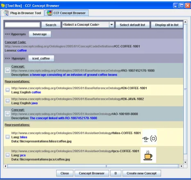Viewport: 191px width, 180px height.
Task: Select the CCF Concept Browser tab
Action: pyautogui.click(x=66, y=13)
